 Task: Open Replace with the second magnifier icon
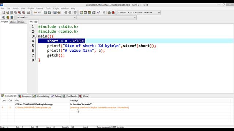[50, 12]
